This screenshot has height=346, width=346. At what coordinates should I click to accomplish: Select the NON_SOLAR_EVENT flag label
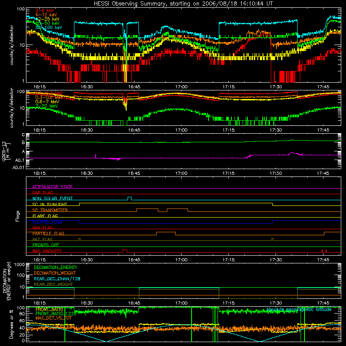(52, 199)
